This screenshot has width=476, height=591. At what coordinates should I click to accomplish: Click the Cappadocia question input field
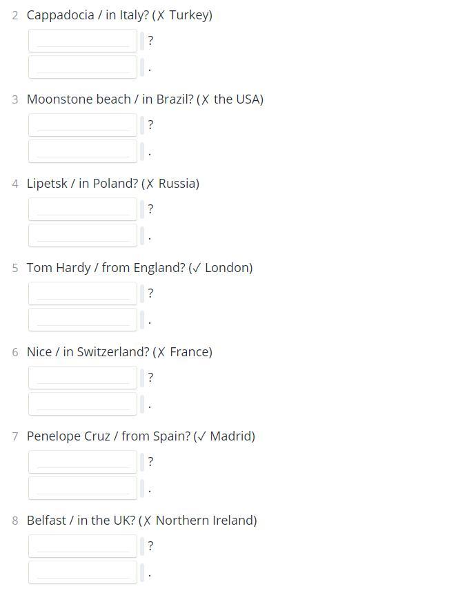(83, 41)
